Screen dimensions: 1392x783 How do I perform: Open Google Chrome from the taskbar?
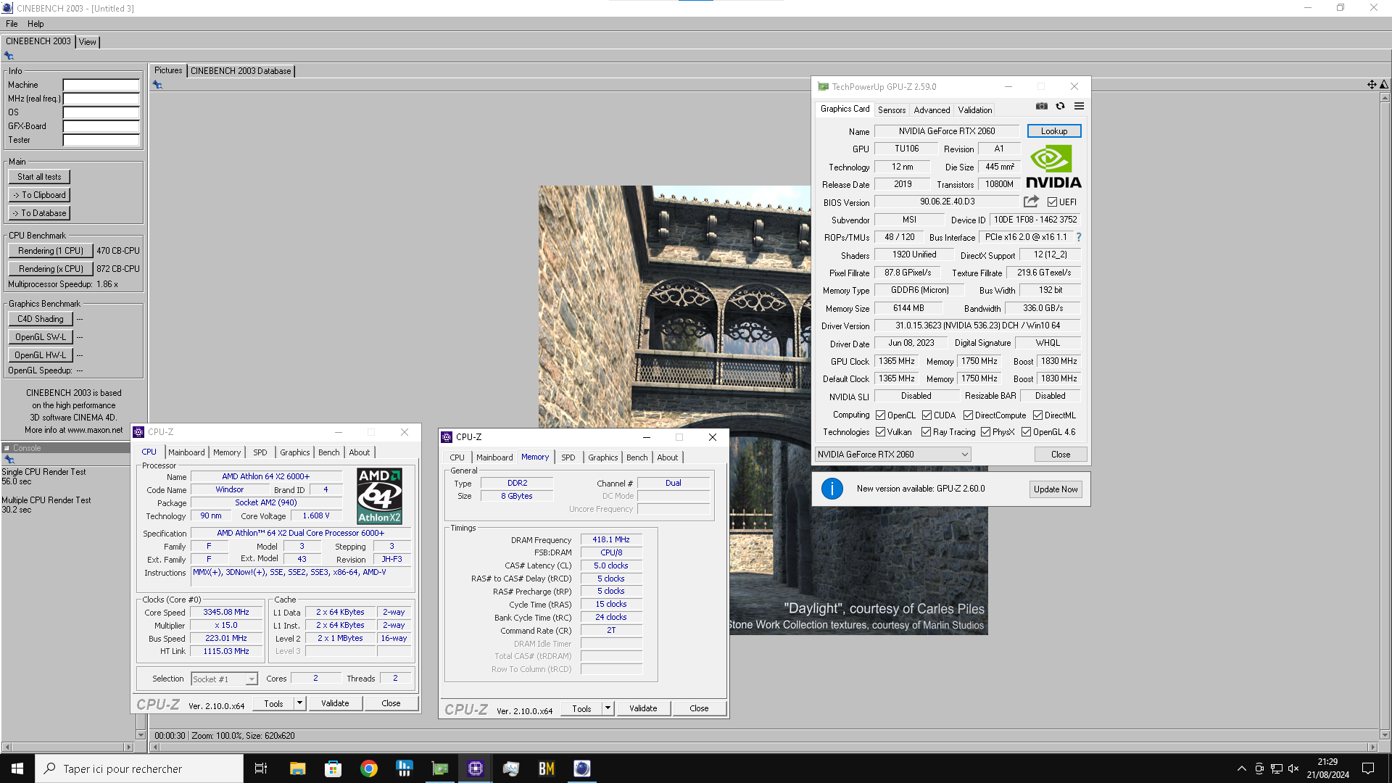(369, 768)
